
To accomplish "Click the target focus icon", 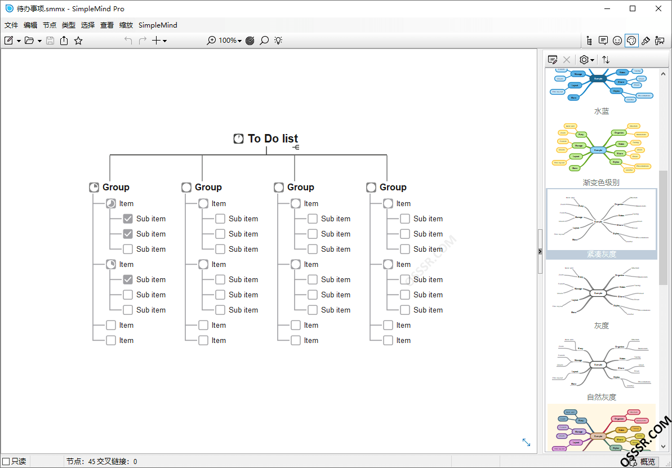I will click(250, 41).
